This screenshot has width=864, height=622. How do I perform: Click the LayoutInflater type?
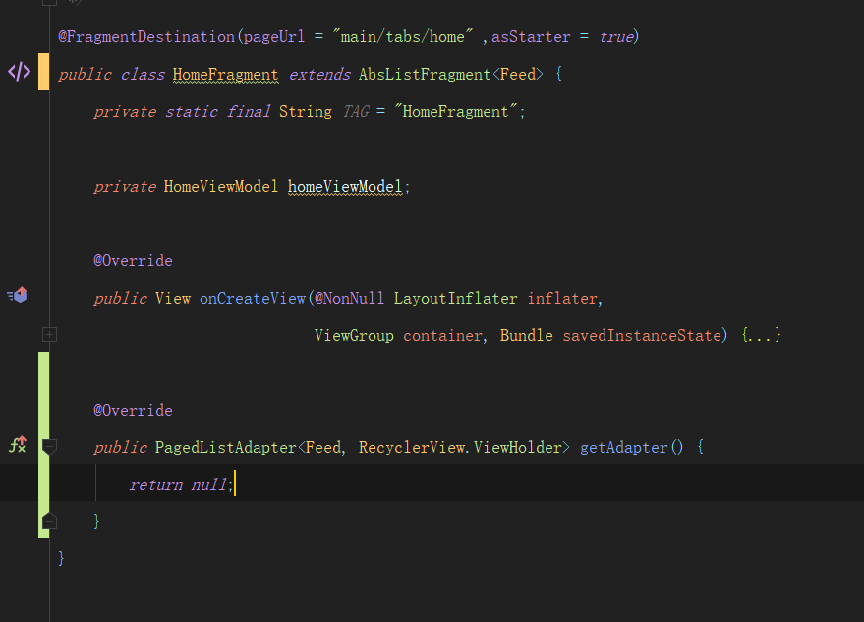click(456, 298)
